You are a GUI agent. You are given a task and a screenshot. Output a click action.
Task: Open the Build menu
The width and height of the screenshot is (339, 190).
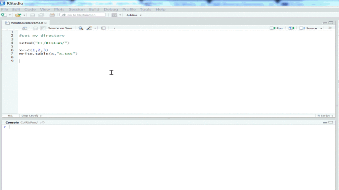[x=94, y=9]
